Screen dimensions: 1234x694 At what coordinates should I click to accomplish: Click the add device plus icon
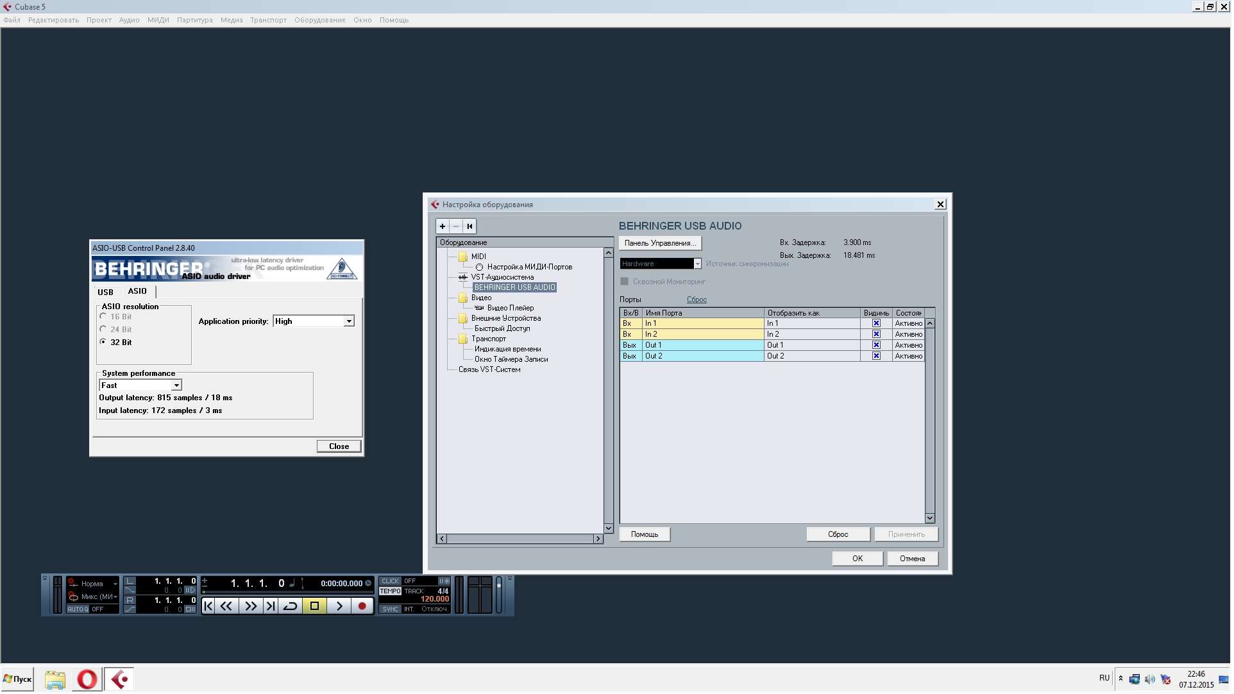coord(443,226)
